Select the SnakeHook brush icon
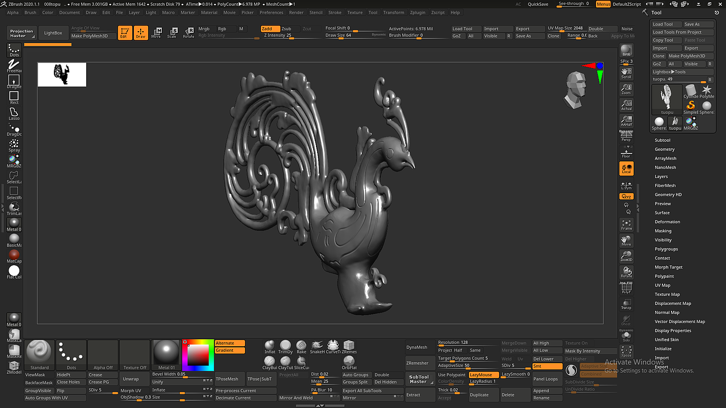Image resolution: width=726 pixels, height=408 pixels. [317, 347]
